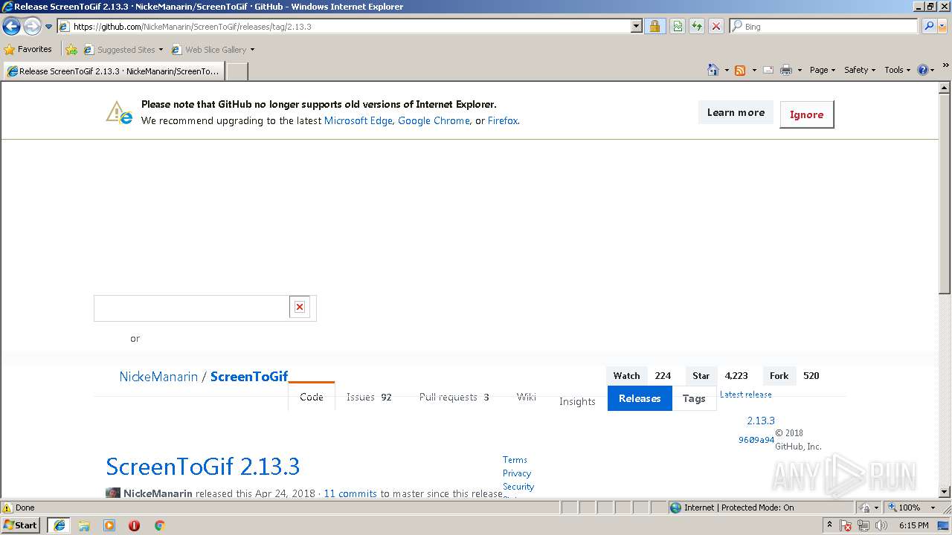Click the Read Mail envelope icon

[x=768, y=70]
